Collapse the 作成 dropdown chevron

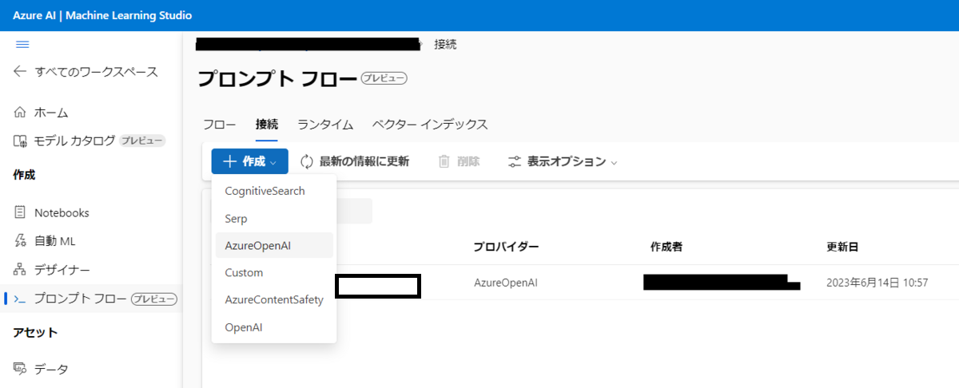[273, 162]
